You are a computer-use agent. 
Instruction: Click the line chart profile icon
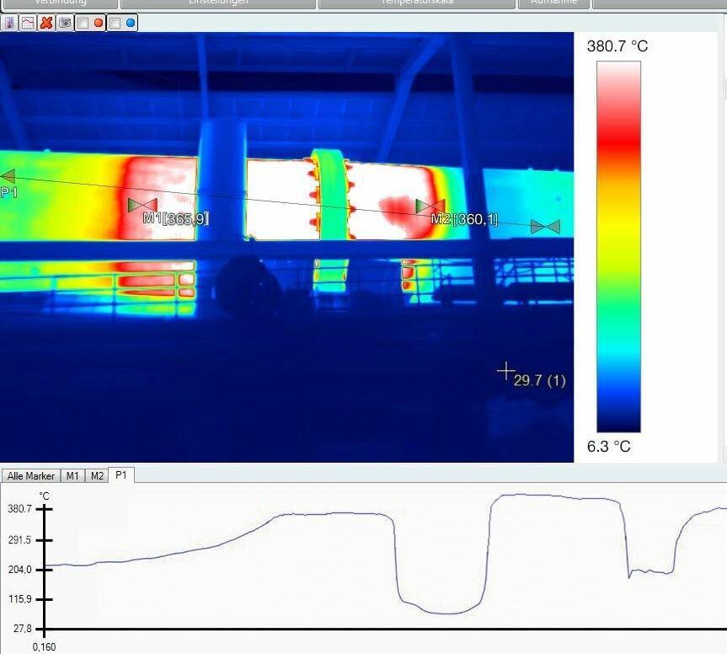[28, 23]
